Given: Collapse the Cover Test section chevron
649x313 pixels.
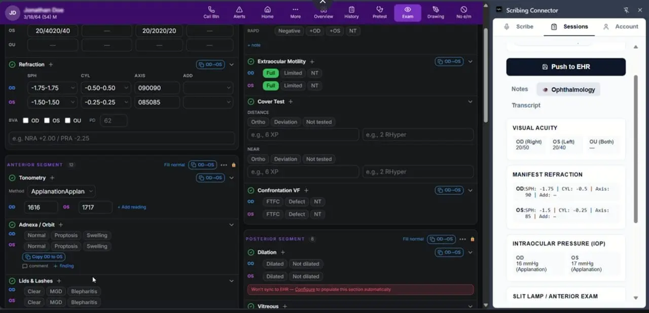Looking at the screenshot, I should pyautogui.click(x=471, y=101).
